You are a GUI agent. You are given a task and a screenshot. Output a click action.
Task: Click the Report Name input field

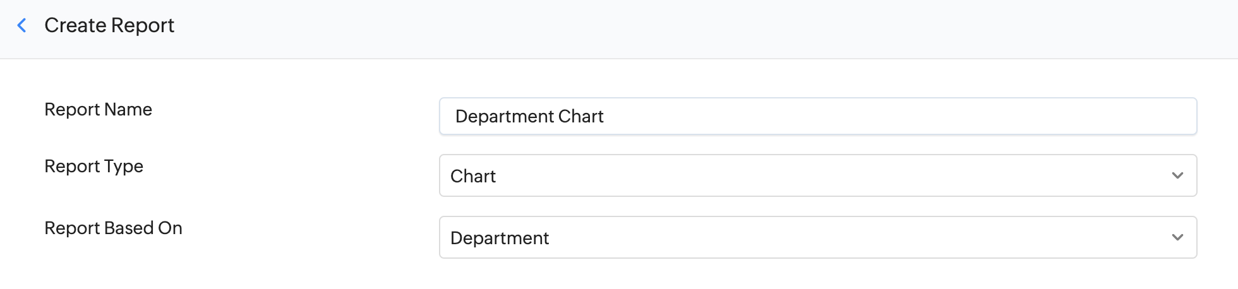817,116
